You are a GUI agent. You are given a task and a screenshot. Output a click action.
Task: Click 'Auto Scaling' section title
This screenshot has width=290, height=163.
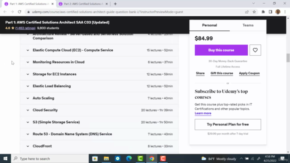click(43, 98)
